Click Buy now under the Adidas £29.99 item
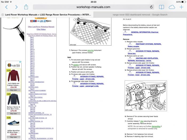Screen dimensions: 187x140 tap(14, 137)
